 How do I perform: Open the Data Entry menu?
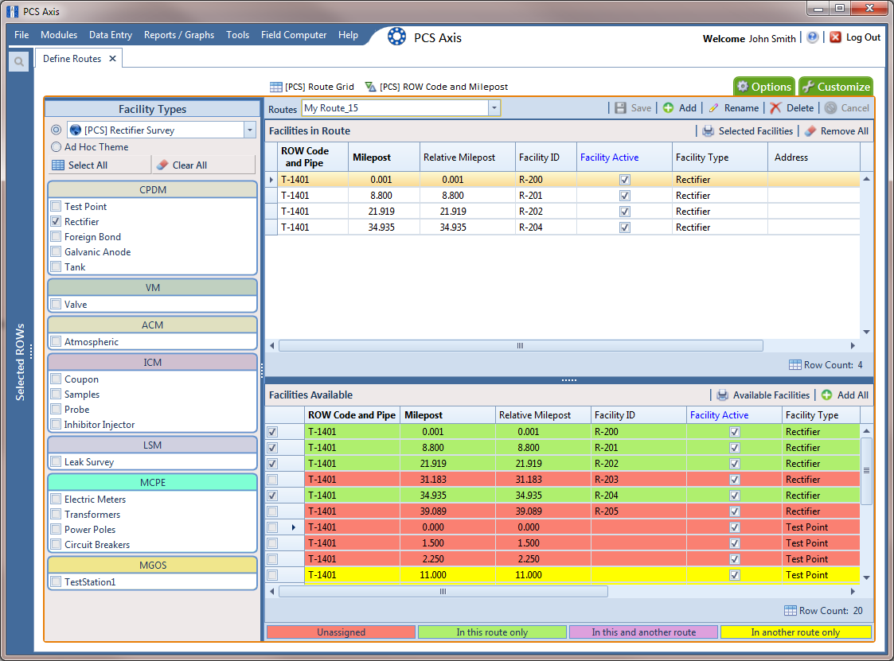[x=111, y=35]
